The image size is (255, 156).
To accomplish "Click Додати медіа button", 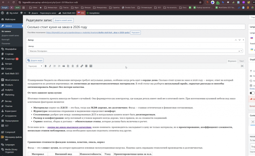I will (x=35, y=60).
